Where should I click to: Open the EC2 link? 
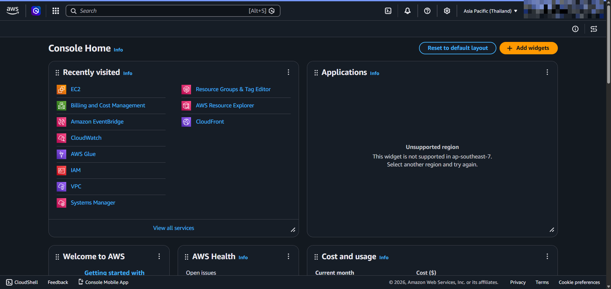[75, 89]
